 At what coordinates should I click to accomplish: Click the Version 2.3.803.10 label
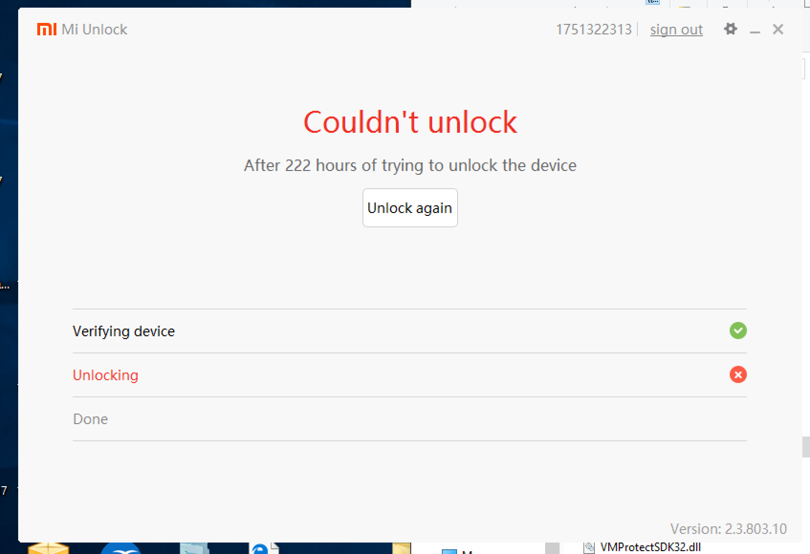(728, 529)
